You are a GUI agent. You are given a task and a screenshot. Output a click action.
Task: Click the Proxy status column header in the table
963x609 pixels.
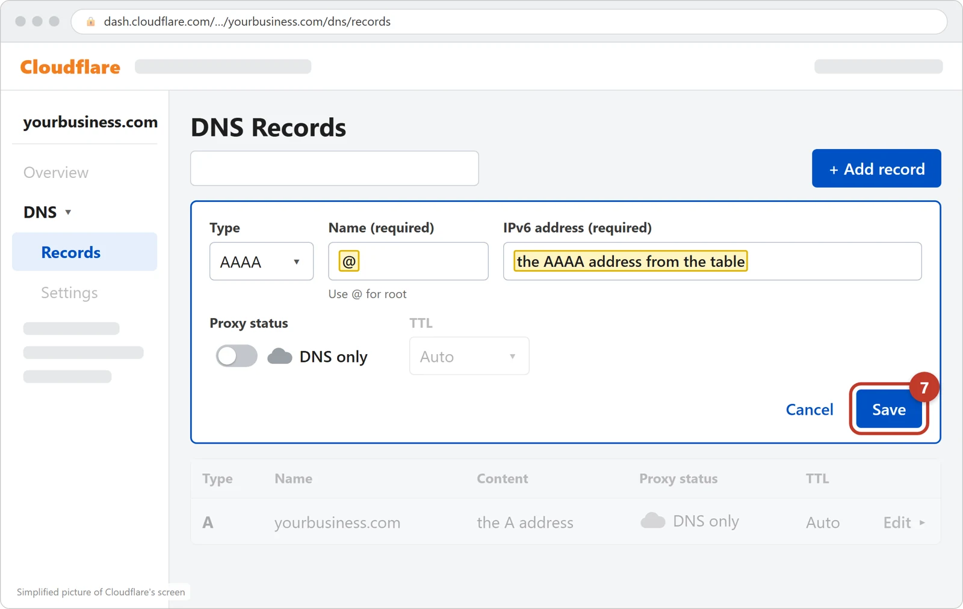(678, 479)
